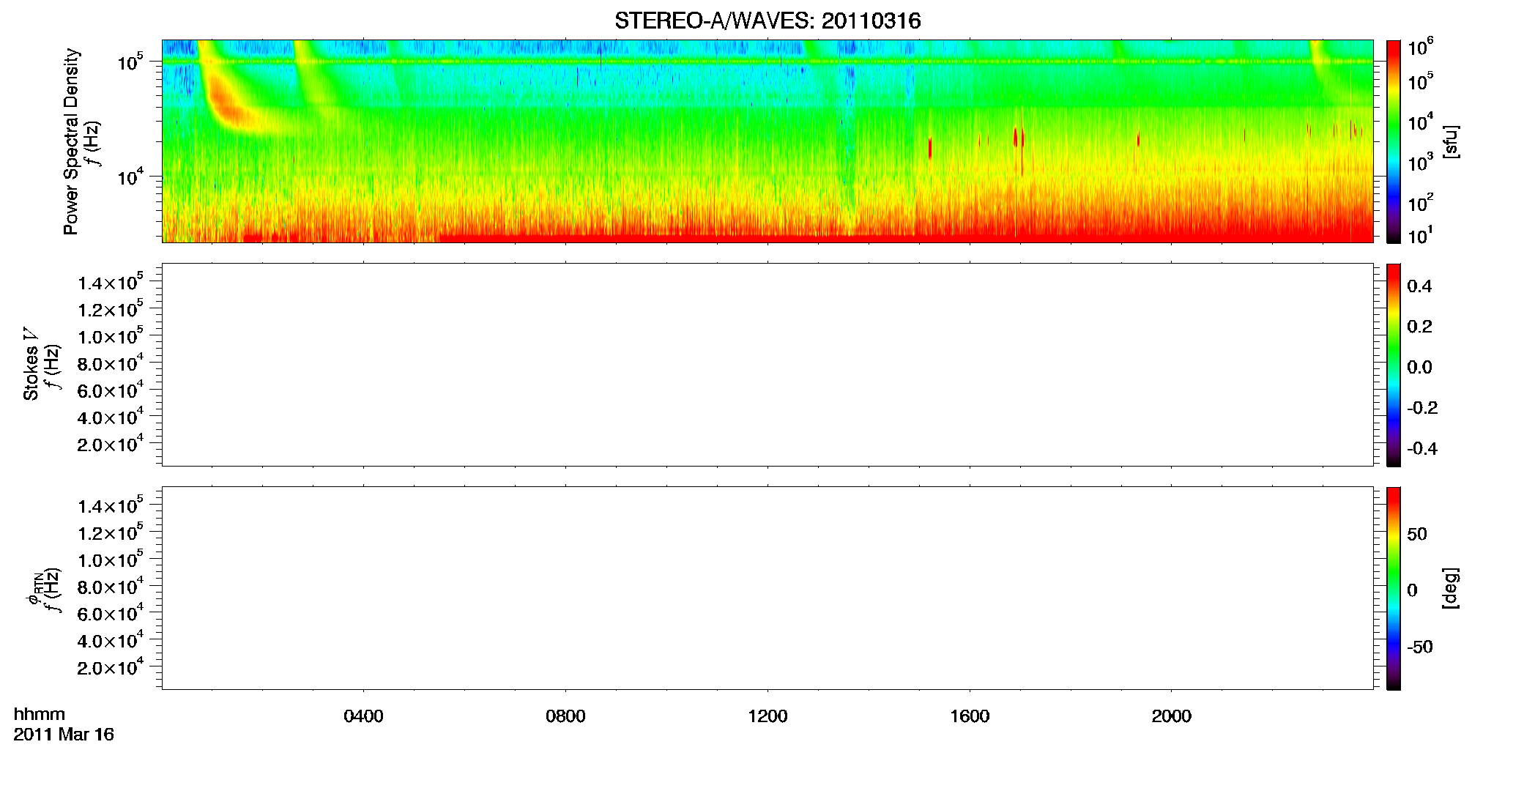Click the date text 2011 Mar 16
The width and height of the screenshot is (1535, 791).
pos(64,735)
